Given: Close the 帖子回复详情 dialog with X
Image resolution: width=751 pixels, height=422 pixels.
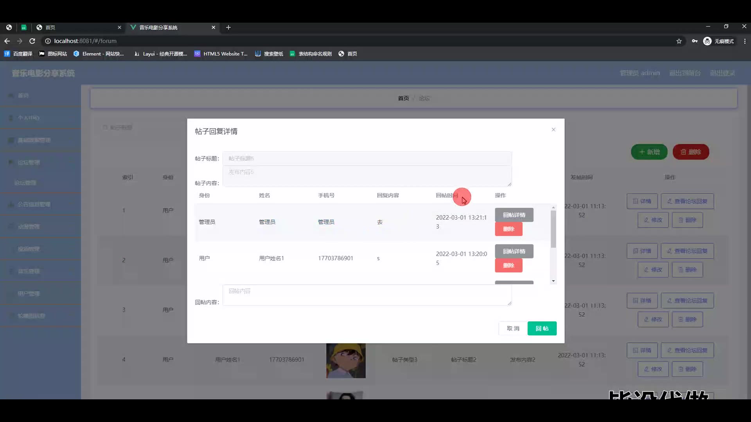Looking at the screenshot, I should point(553,130).
